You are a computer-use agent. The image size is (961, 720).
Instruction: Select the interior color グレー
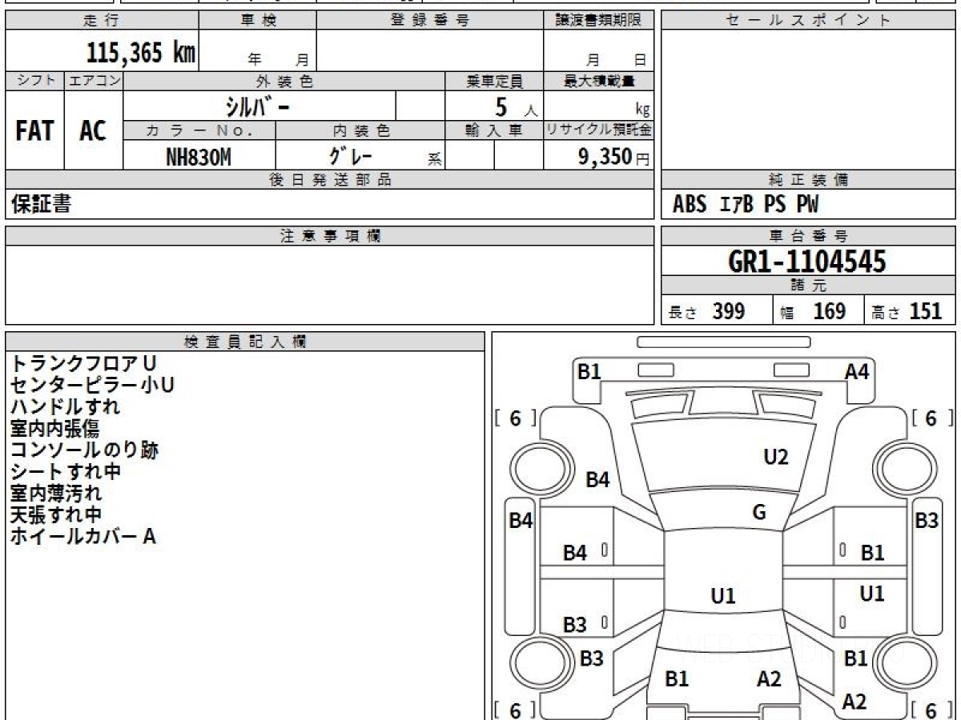(x=351, y=156)
